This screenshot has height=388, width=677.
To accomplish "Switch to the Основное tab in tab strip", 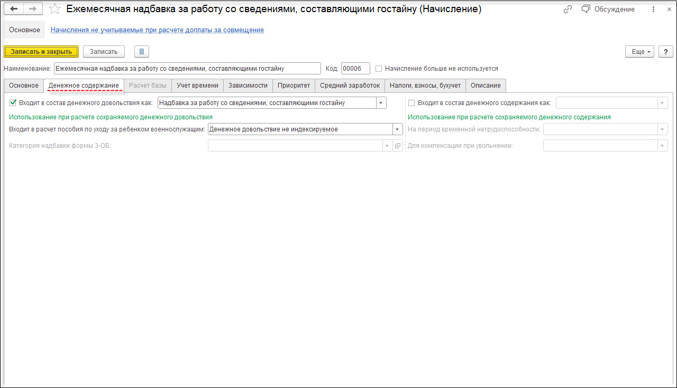I will [x=24, y=85].
